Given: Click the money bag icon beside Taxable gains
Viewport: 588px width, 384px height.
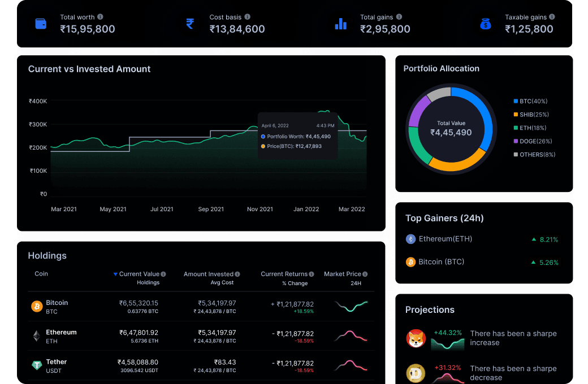Looking at the screenshot, I should (x=485, y=24).
